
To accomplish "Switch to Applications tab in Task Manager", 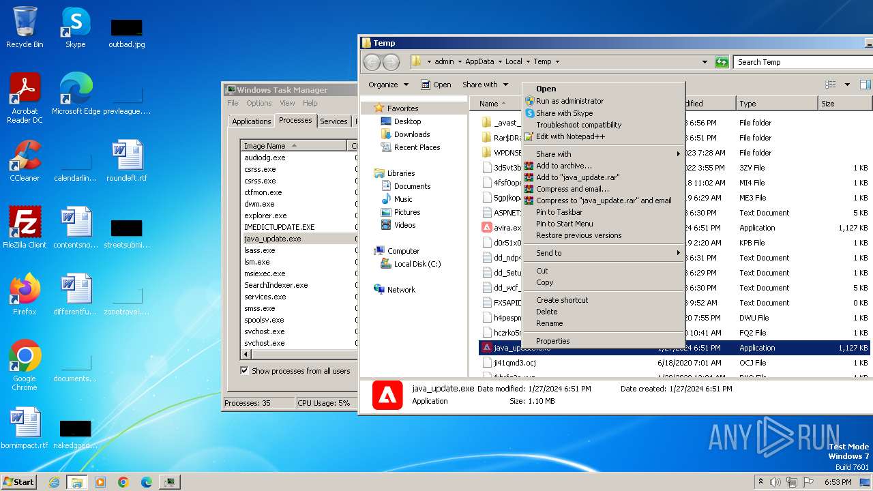I will [251, 121].
